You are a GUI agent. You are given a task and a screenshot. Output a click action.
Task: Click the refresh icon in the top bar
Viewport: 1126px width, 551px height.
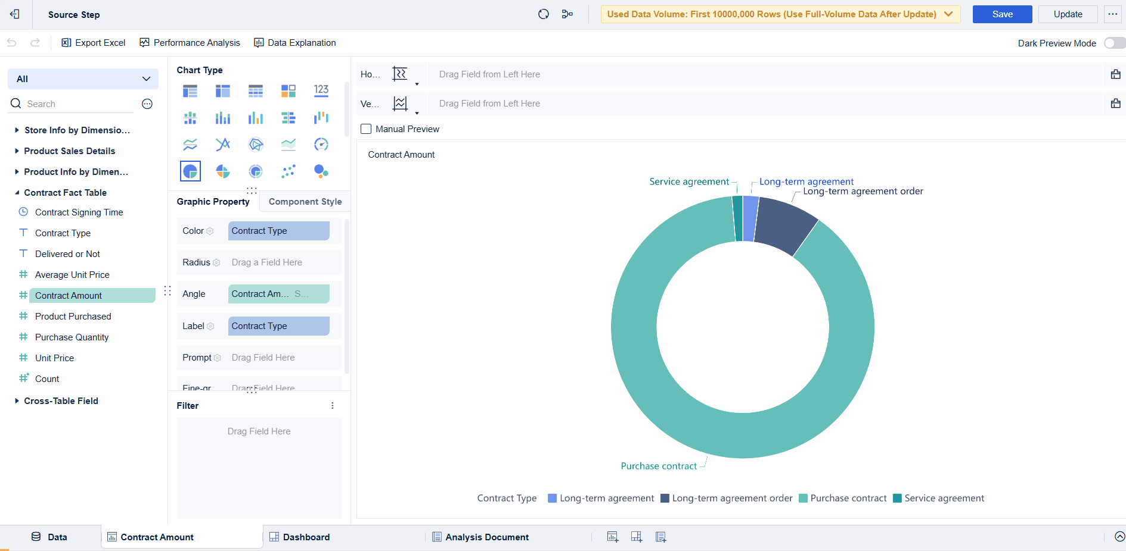[x=544, y=14]
